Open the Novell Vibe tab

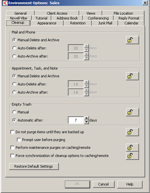click(19, 18)
